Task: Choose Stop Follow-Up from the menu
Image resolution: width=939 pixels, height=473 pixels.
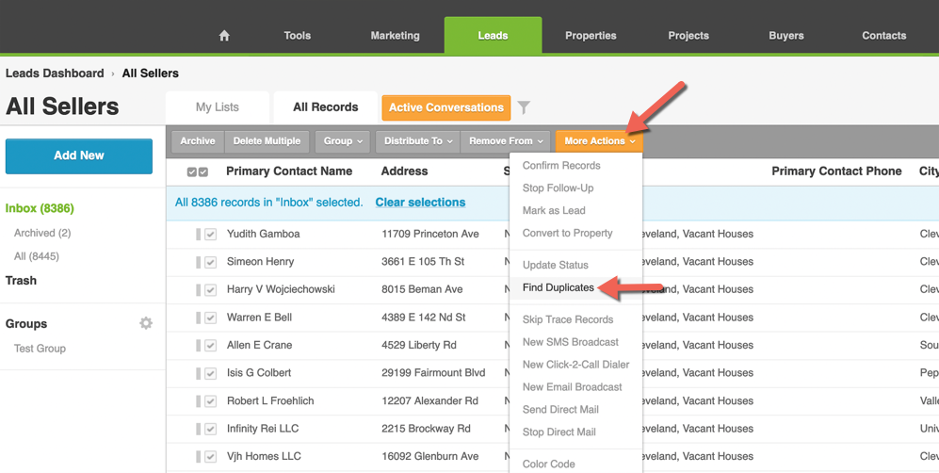Action: [558, 188]
